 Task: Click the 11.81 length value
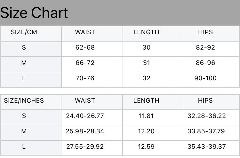(x=146, y=116)
